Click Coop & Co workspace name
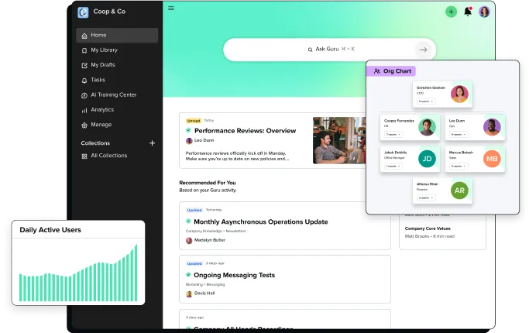The image size is (529, 333). 109,12
